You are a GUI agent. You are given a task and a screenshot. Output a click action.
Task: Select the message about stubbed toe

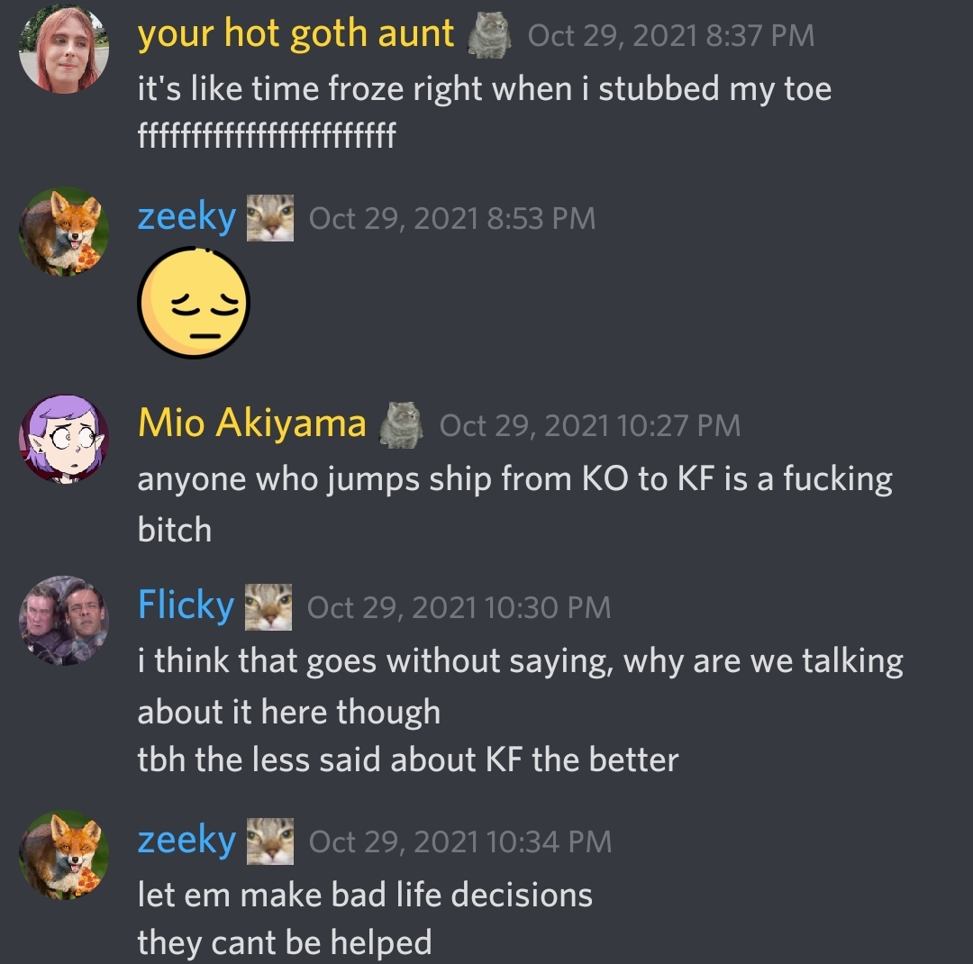485,89
